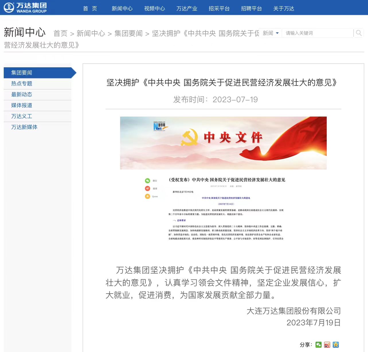The width and height of the screenshot is (368, 352).
Task: Click the 新闻中心 page heading
Action: (25, 32)
